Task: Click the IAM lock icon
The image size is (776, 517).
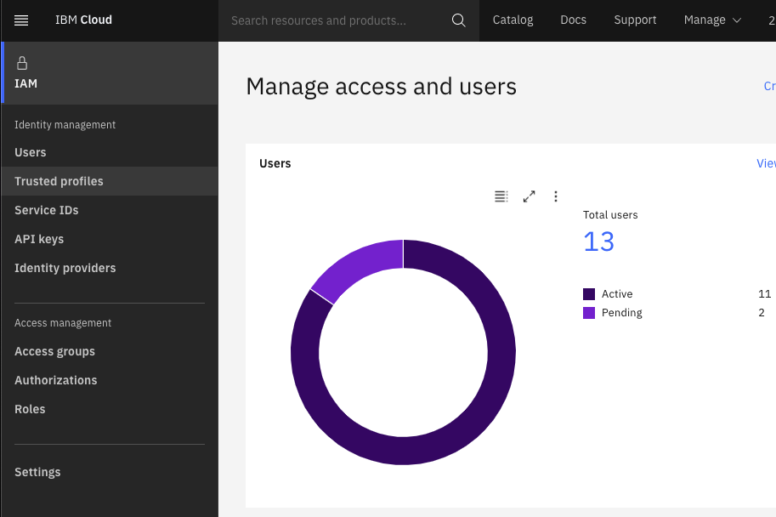Action: 22,63
